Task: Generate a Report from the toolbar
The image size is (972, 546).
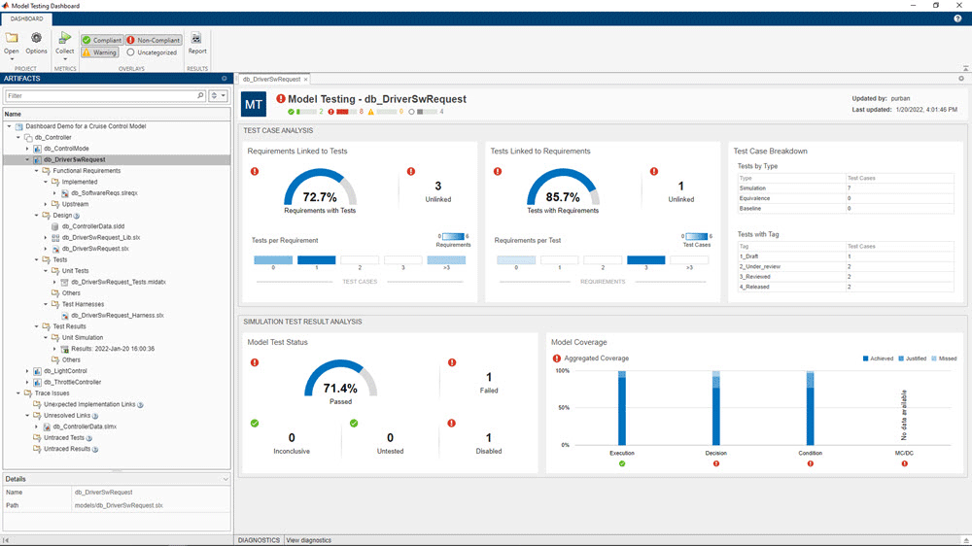Action: (x=197, y=40)
